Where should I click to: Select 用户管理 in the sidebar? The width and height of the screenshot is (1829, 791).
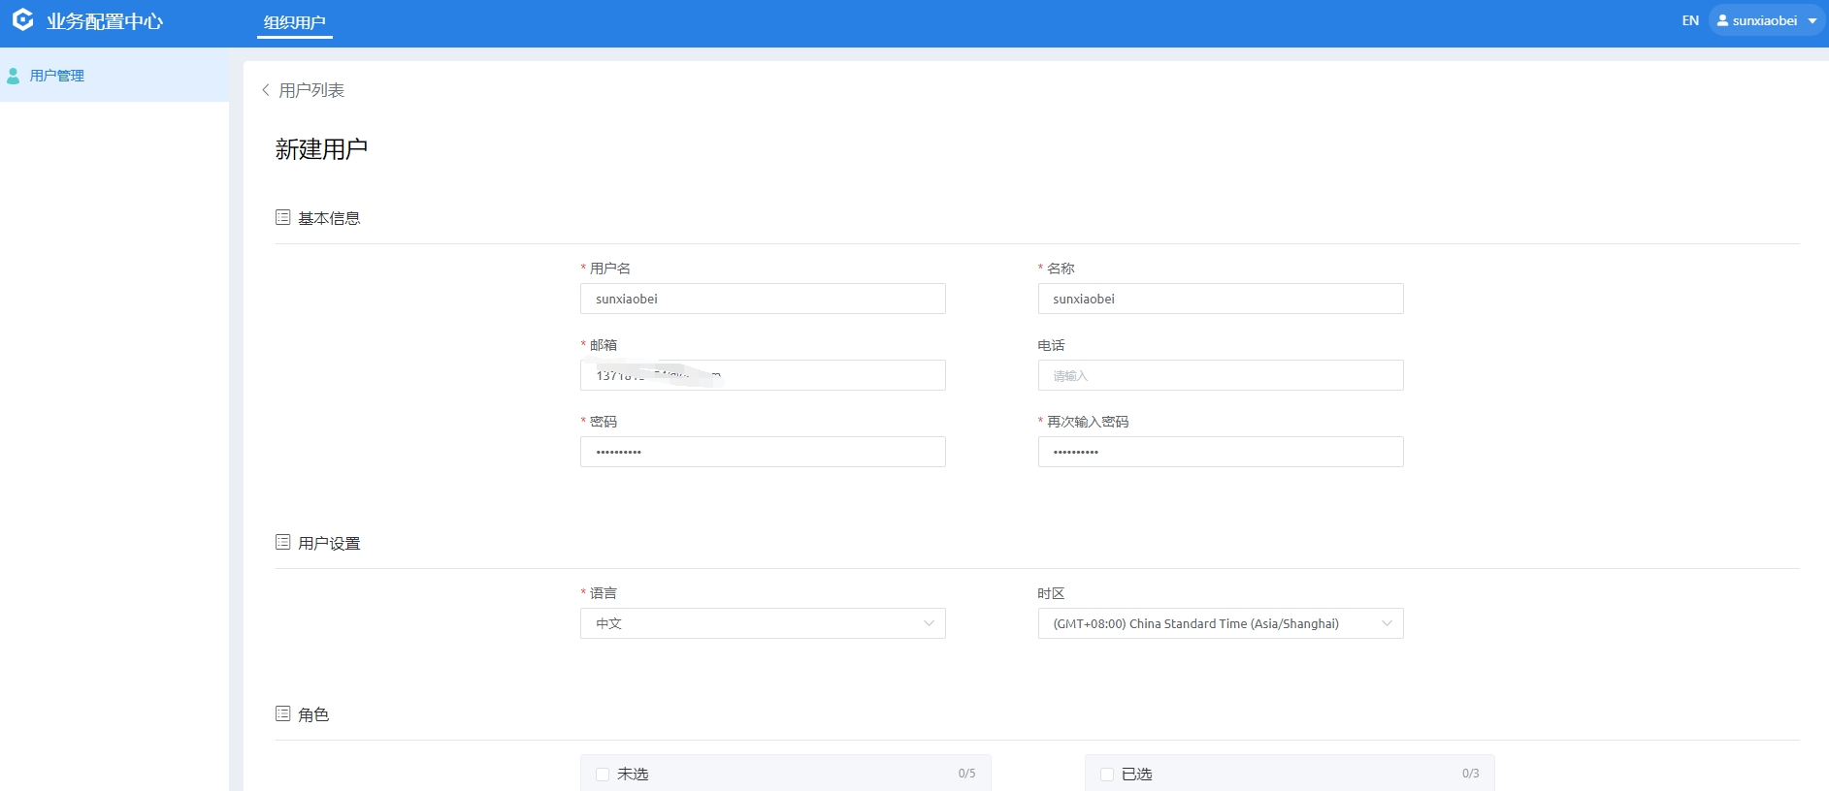coord(114,76)
